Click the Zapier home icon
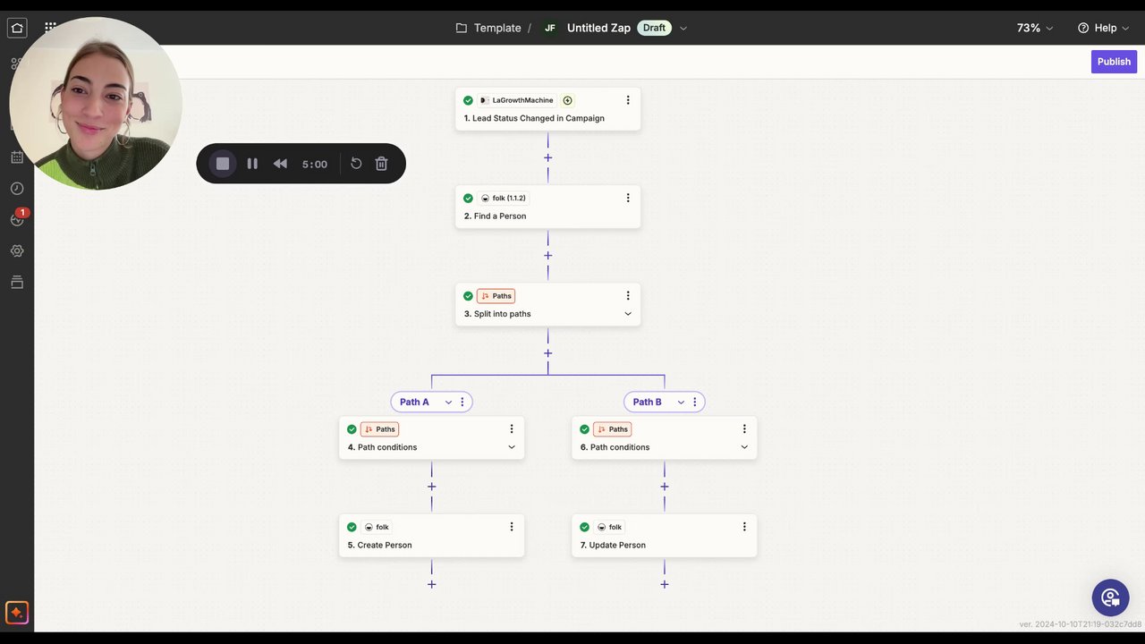This screenshot has width=1145, height=644. 17,28
